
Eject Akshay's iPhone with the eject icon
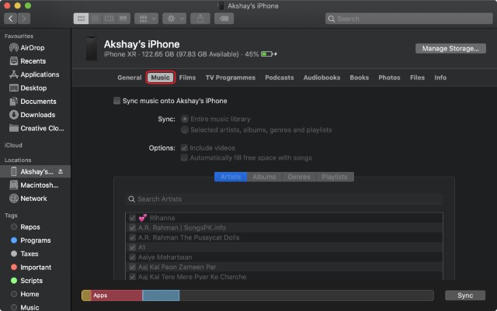click(61, 171)
